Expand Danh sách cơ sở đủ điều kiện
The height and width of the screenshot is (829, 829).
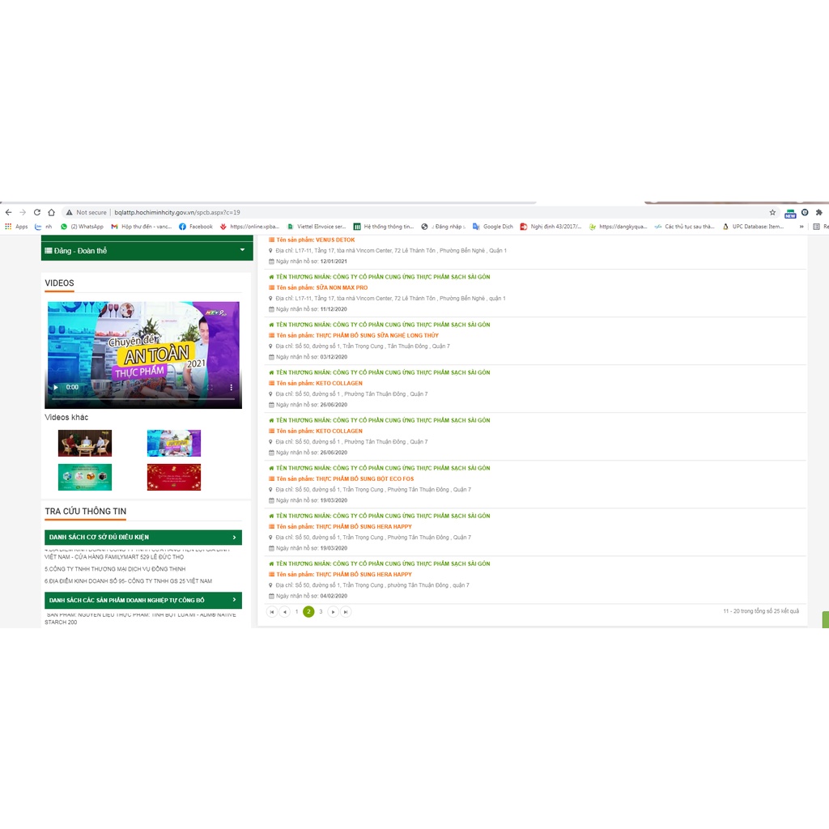click(143, 538)
